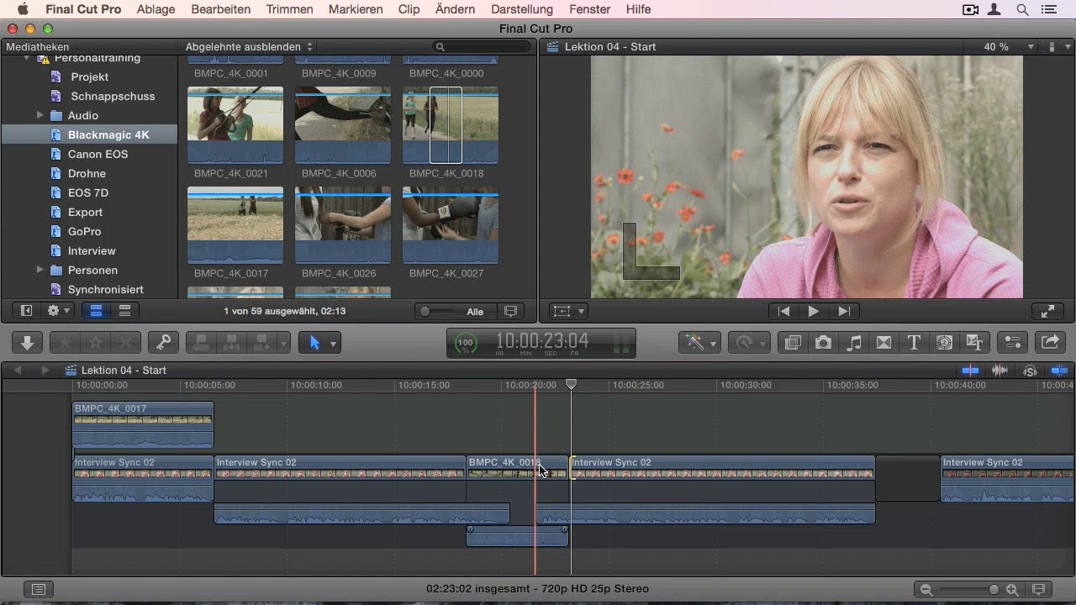Screen dimensions: 1076x605
Task: Show the Inspector panel
Action: (x=1012, y=343)
